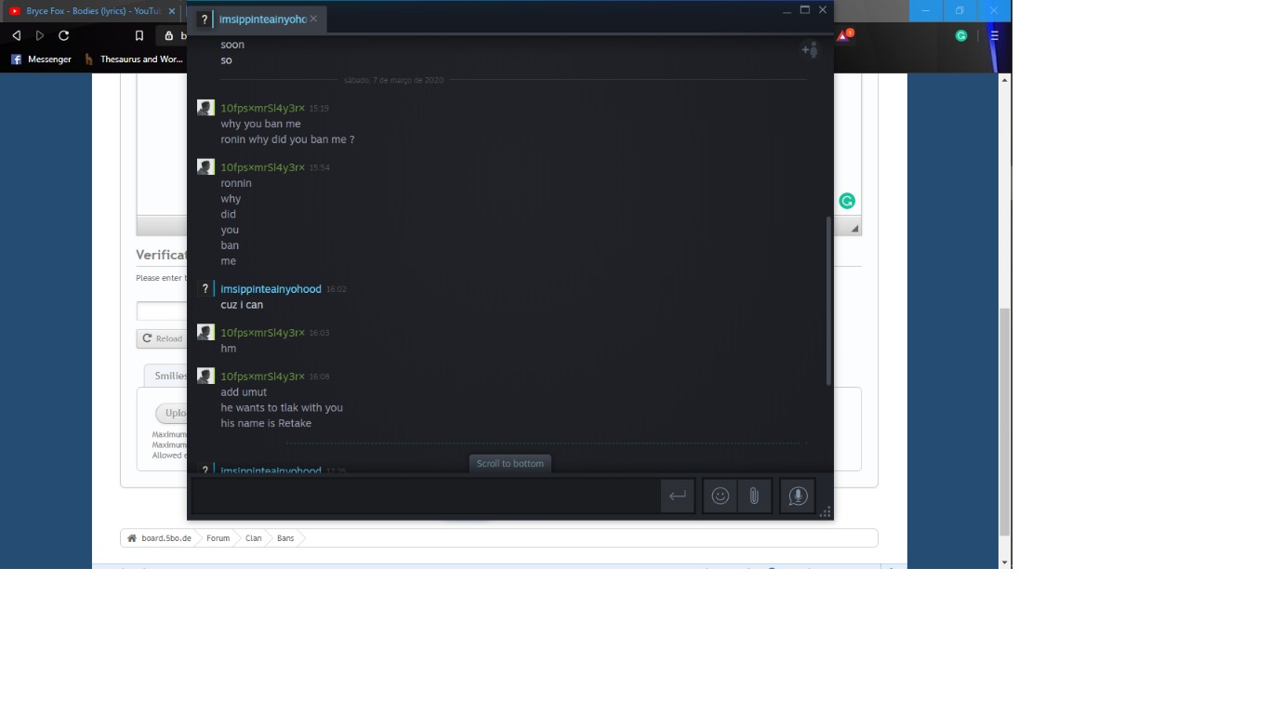Click the Scroll to bottom button
This screenshot has width=1270, height=714.
click(509, 463)
